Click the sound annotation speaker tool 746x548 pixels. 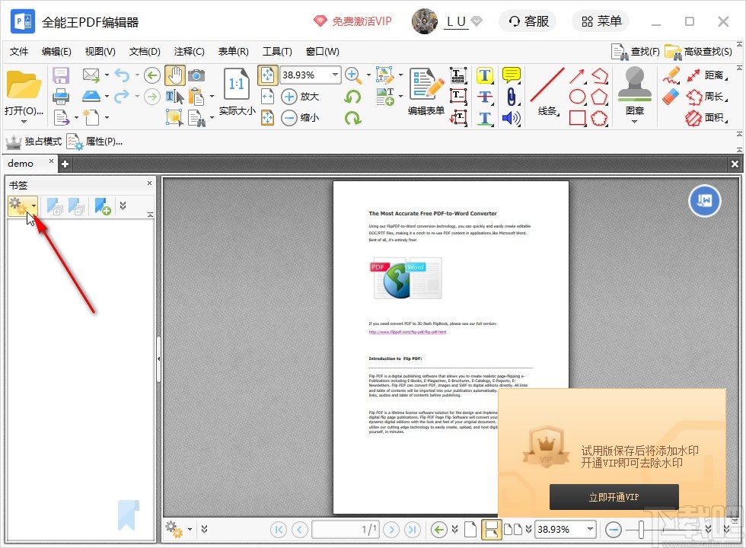pyautogui.click(x=512, y=117)
